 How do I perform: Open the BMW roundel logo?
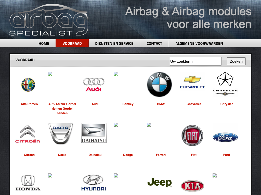[160, 85]
